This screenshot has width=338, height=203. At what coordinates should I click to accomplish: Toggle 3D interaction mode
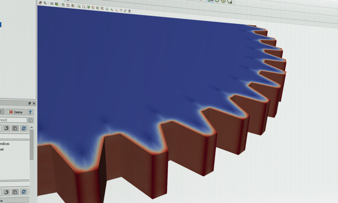[51, 4]
